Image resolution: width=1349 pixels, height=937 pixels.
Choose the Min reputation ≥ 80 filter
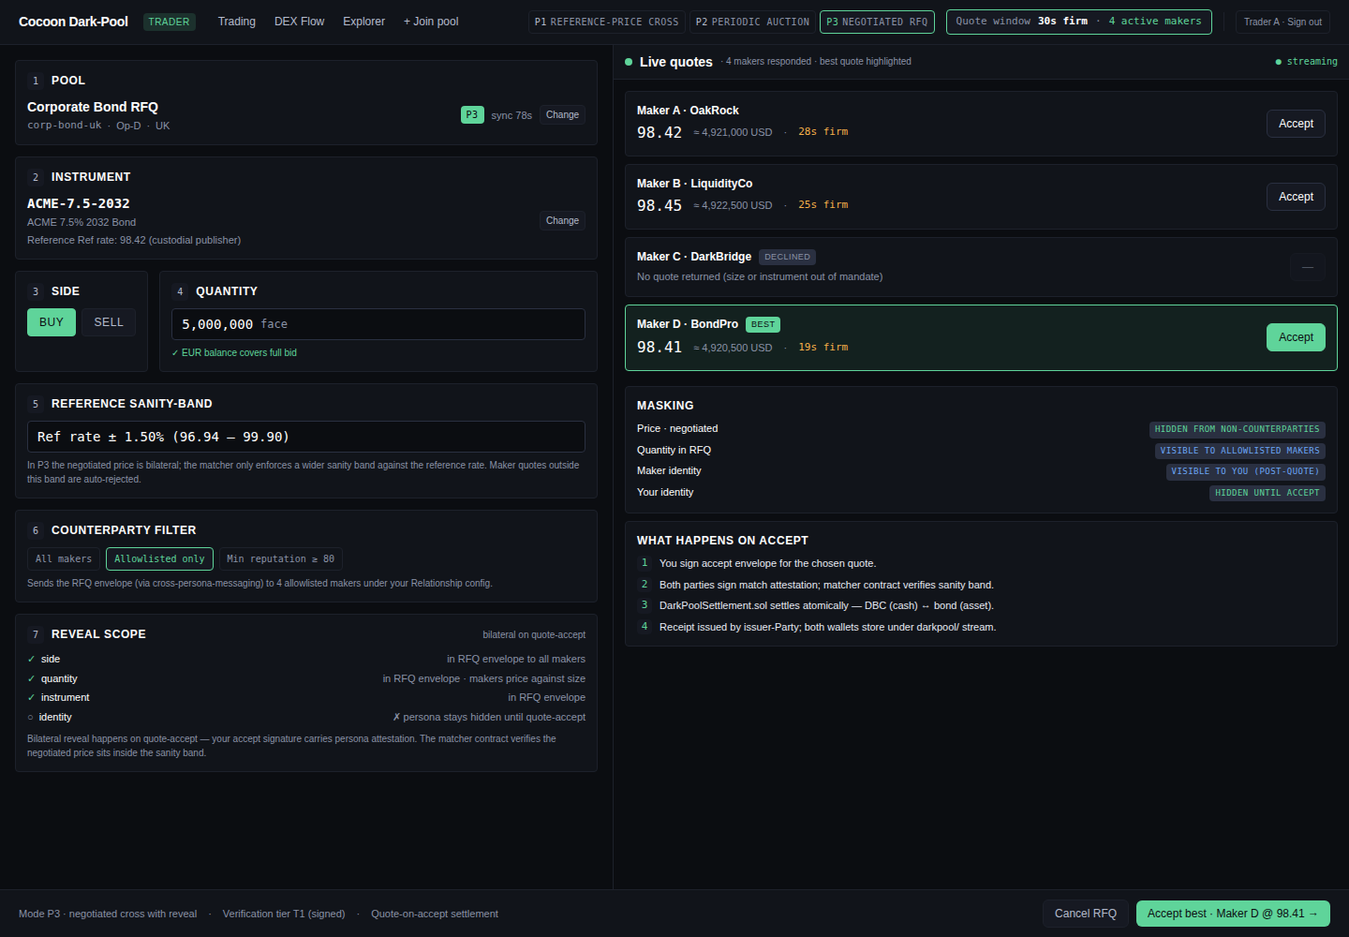click(280, 558)
